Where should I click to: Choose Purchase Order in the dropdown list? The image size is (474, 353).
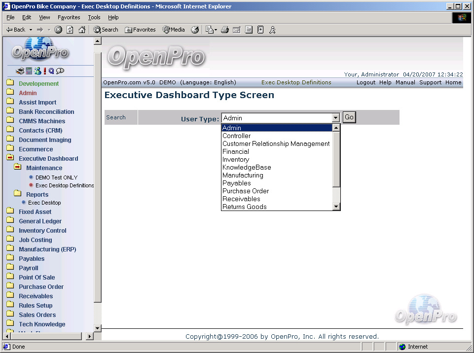pyautogui.click(x=246, y=191)
